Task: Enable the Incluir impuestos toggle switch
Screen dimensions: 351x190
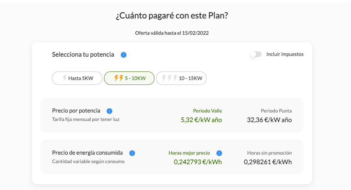Action: point(256,54)
